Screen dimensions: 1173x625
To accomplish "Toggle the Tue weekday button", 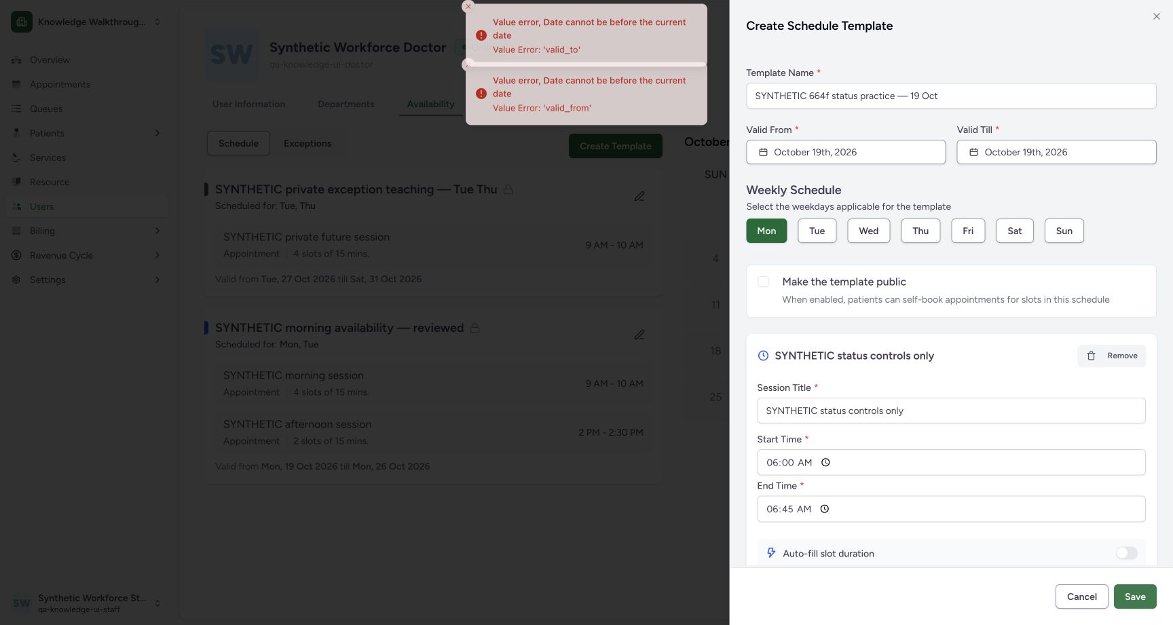I will (x=817, y=231).
